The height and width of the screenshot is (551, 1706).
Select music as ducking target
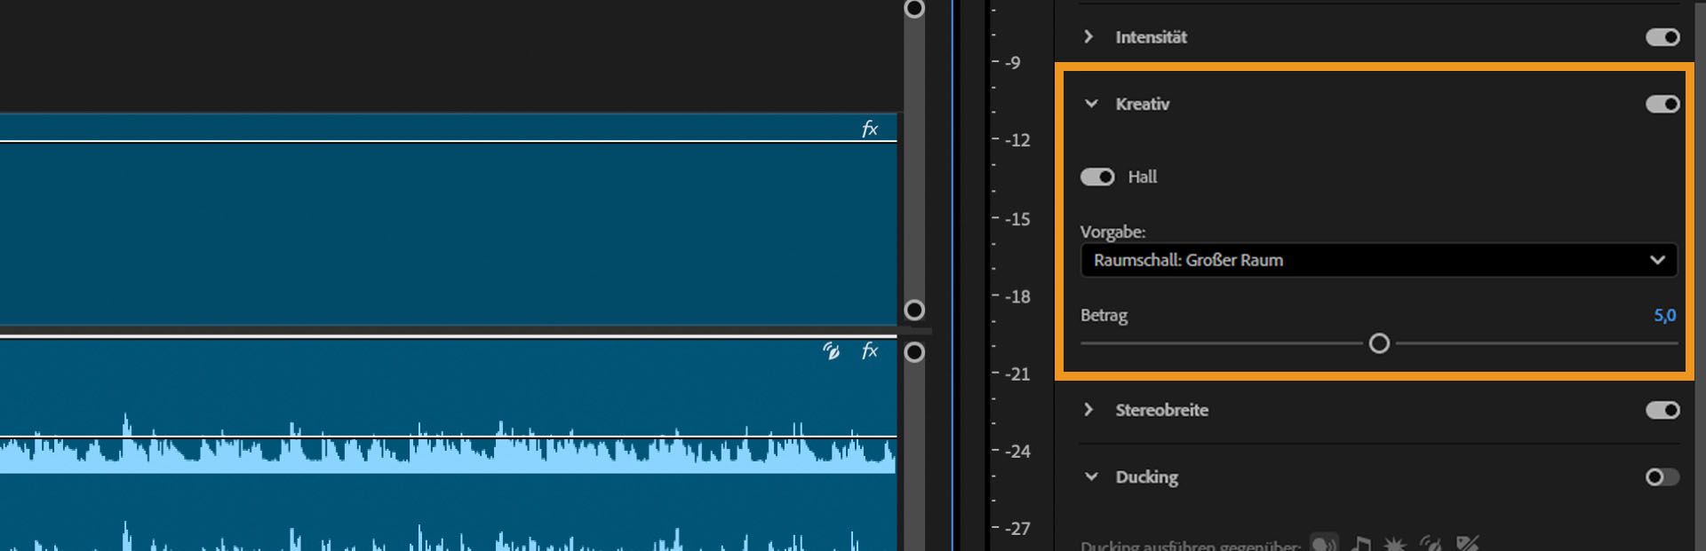(1360, 543)
